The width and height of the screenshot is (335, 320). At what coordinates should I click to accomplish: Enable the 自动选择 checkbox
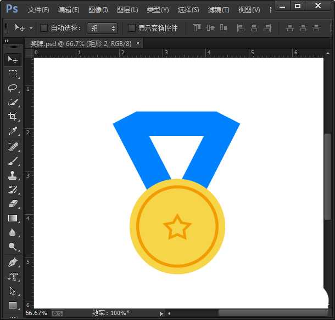[x=44, y=28]
